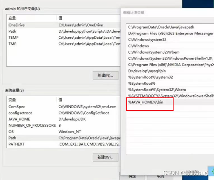
Task: Select the NUMBER_OF_PROCESSORS system variable
Action: 64,126
